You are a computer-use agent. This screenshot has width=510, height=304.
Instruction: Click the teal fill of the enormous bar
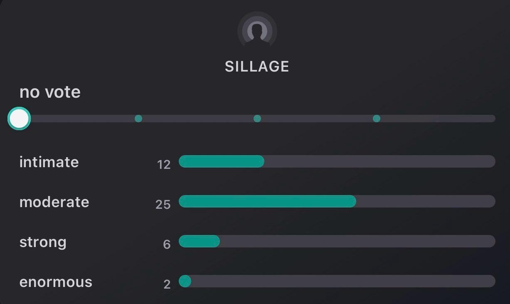click(185, 282)
